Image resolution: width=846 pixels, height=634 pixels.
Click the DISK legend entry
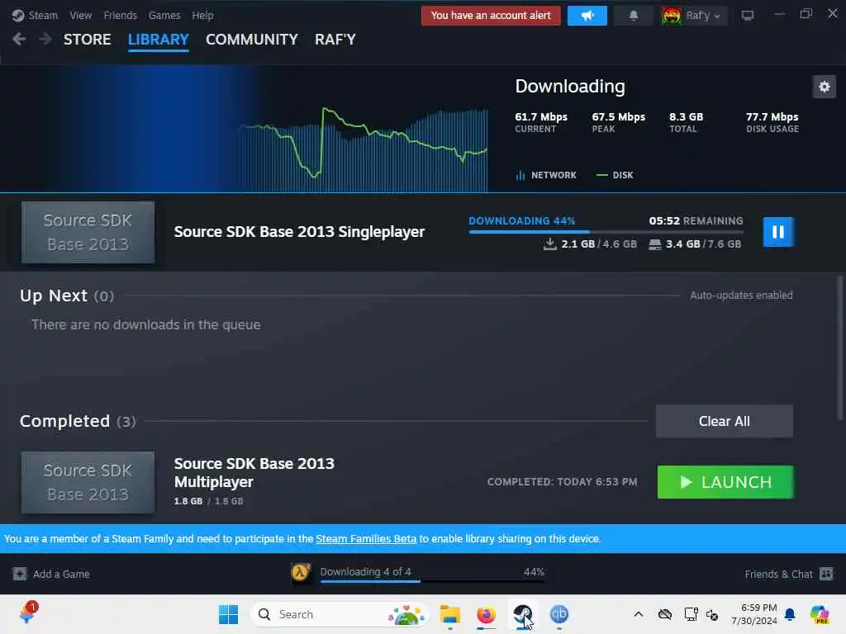click(x=615, y=175)
